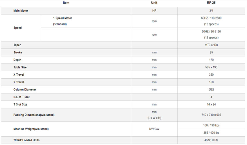The image size is (247, 145).
Task: Select the "160 / 190 kgs" weight value
Action: tap(211, 125)
